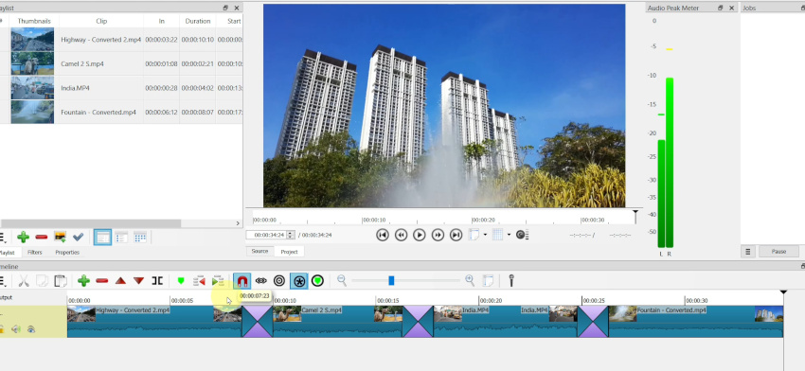Go to next marker icon

coord(218,281)
